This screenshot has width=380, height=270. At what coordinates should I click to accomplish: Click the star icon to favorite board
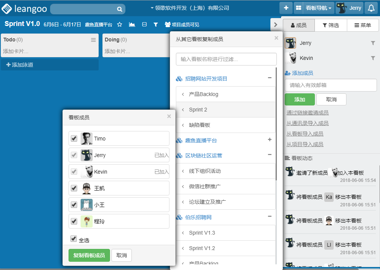click(120, 24)
